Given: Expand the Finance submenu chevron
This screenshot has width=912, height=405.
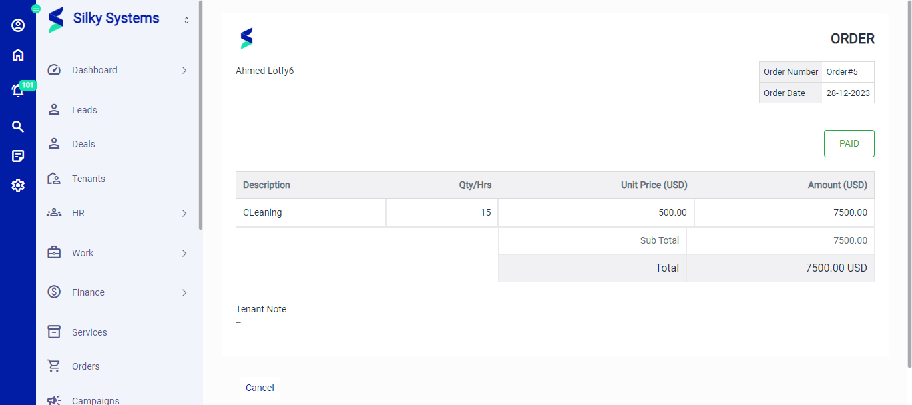Looking at the screenshot, I should click(x=184, y=292).
